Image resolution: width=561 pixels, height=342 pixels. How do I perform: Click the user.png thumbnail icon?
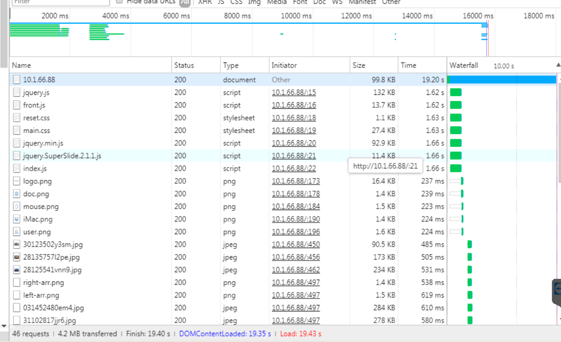point(17,232)
